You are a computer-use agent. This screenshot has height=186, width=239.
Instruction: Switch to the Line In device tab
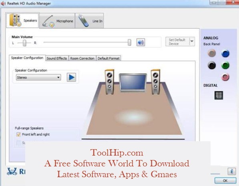tap(89, 21)
